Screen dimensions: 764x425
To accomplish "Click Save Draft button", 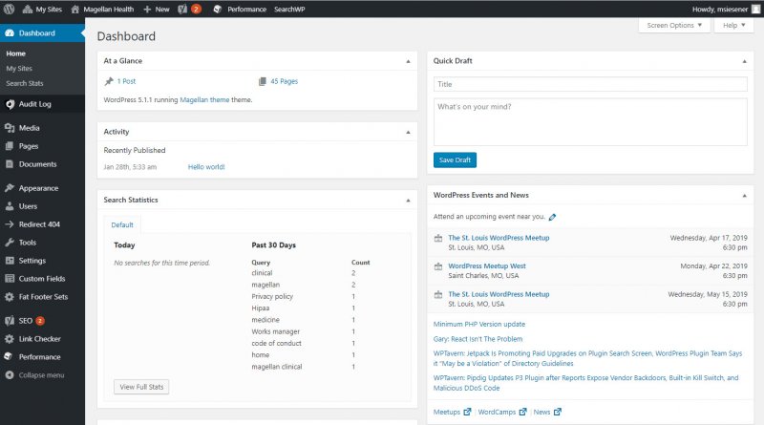I will coord(455,159).
